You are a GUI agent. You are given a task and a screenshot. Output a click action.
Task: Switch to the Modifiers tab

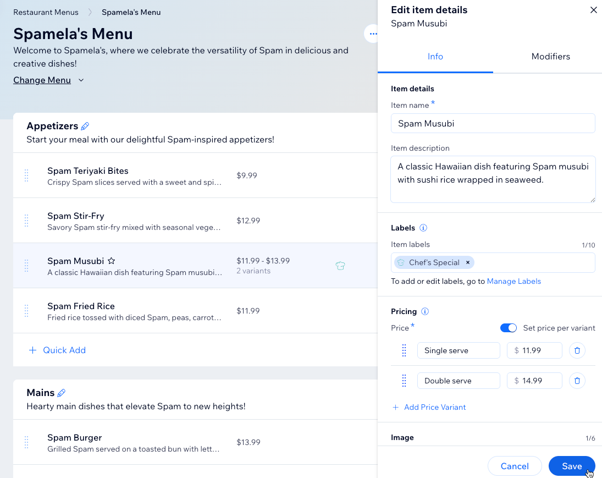click(550, 57)
